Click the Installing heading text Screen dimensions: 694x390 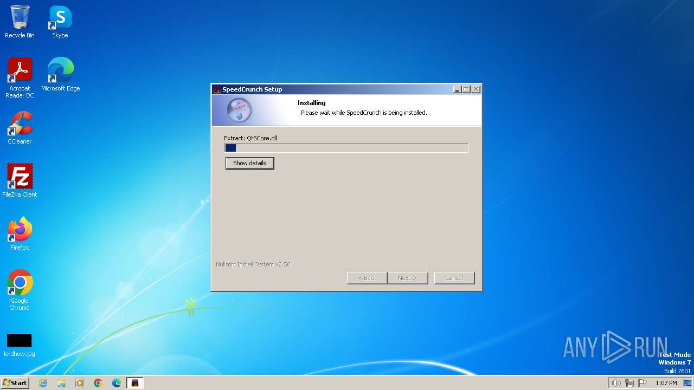click(312, 103)
